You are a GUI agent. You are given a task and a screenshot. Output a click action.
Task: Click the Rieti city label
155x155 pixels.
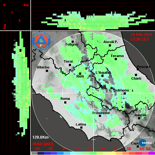tap(80, 76)
